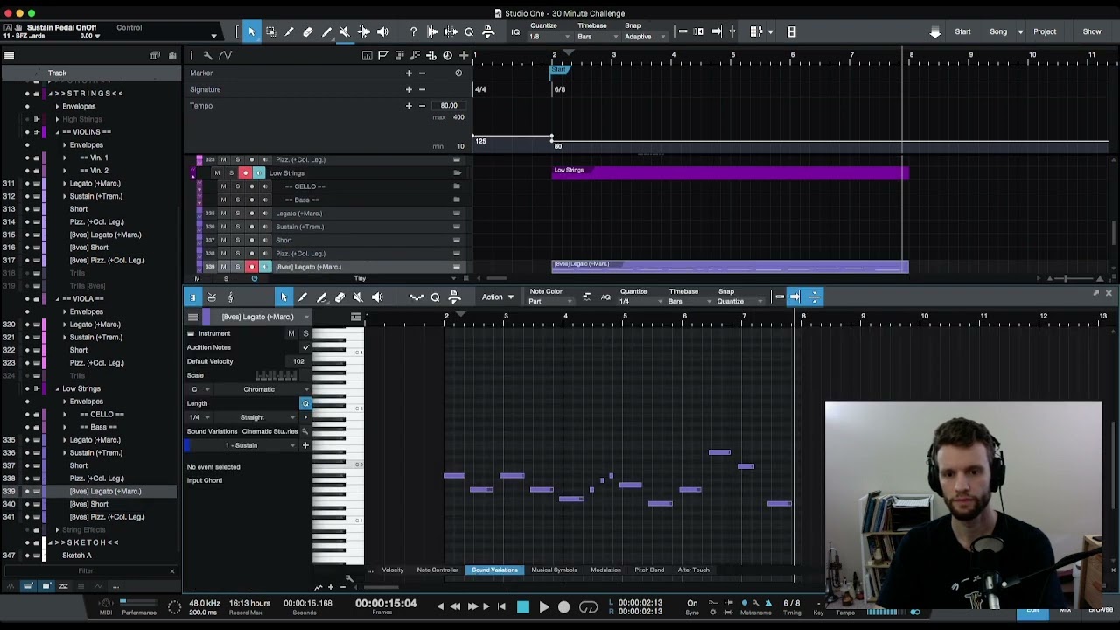This screenshot has height=630, width=1120.
Task: Stop playback with the blue square button
Action: pos(523,606)
